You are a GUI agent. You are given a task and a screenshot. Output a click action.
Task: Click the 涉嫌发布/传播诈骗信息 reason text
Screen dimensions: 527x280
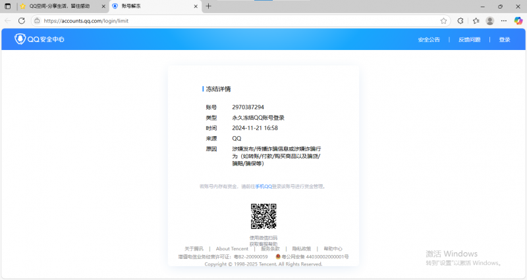276,156
